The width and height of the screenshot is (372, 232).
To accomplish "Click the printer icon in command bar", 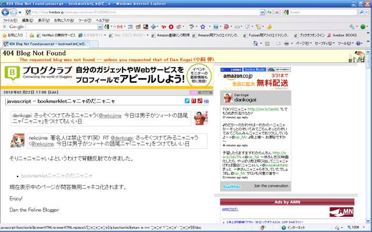I will 287,44.
